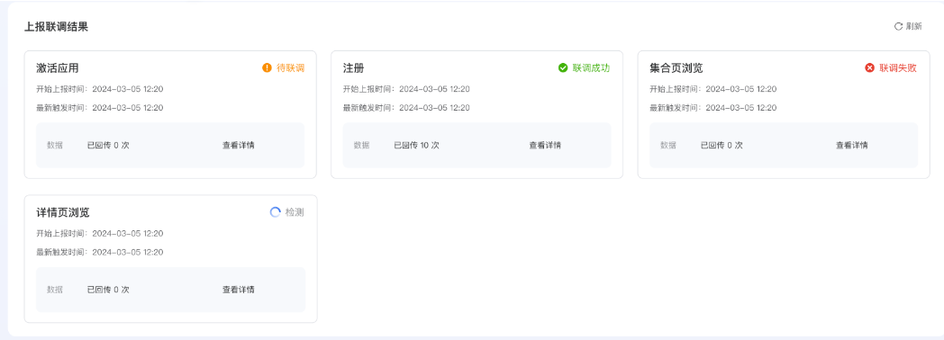Click the 联调失败 status text
This screenshot has height=340, width=944.
(898, 67)
